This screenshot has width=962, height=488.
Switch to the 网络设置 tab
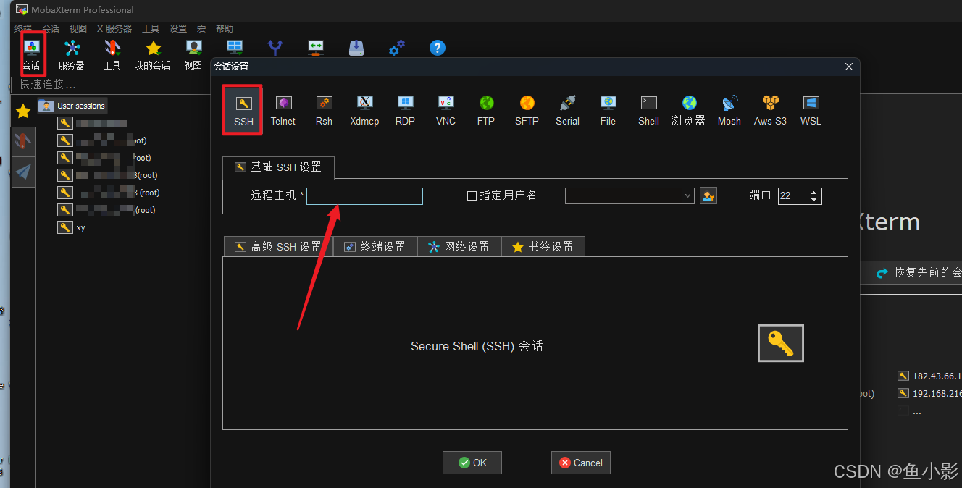(x=459, y=247)
